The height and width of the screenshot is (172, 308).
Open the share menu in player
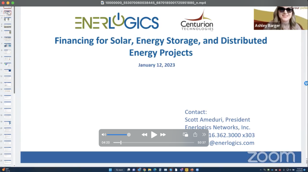click(195, 134)
